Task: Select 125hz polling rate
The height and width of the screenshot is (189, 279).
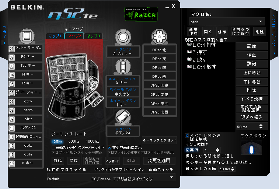Action: pos(57,141)
